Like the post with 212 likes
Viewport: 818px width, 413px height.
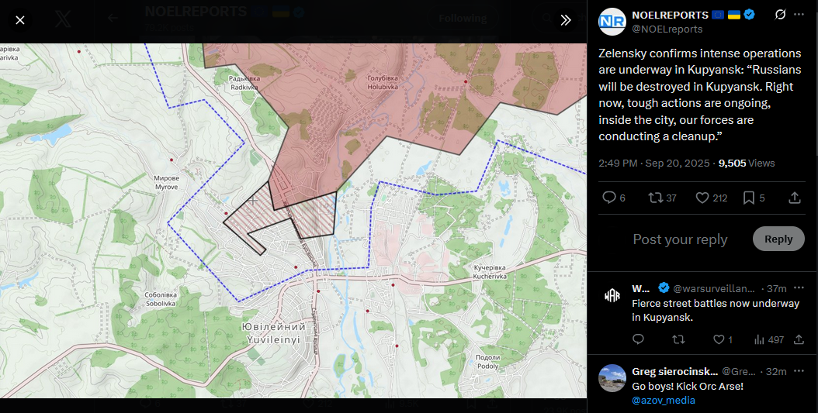click(x=712, y=198)
